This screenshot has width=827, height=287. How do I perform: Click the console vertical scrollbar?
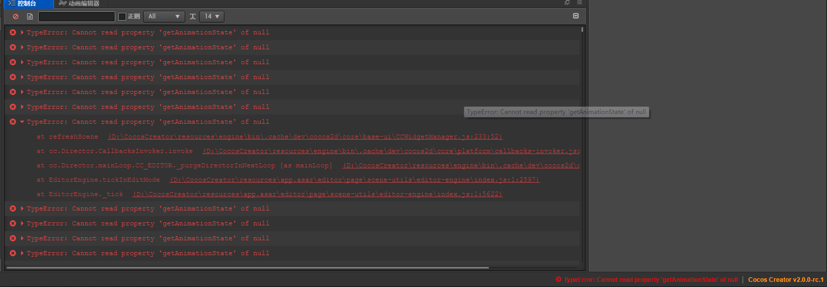(582, 29)
